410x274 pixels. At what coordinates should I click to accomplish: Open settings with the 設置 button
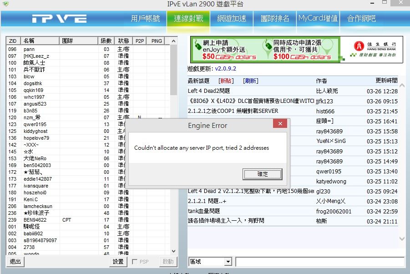(118, 262)
